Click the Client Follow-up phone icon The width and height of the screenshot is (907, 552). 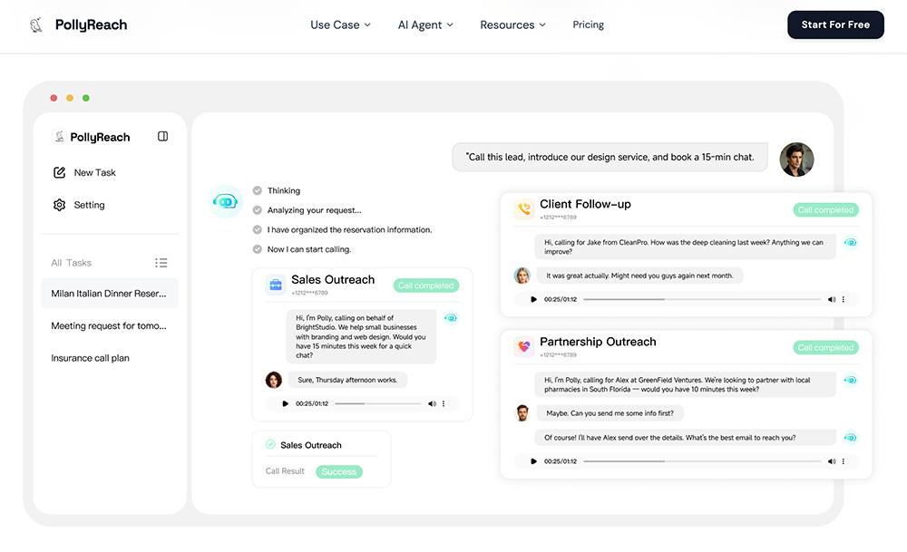(x=524, y=209)
